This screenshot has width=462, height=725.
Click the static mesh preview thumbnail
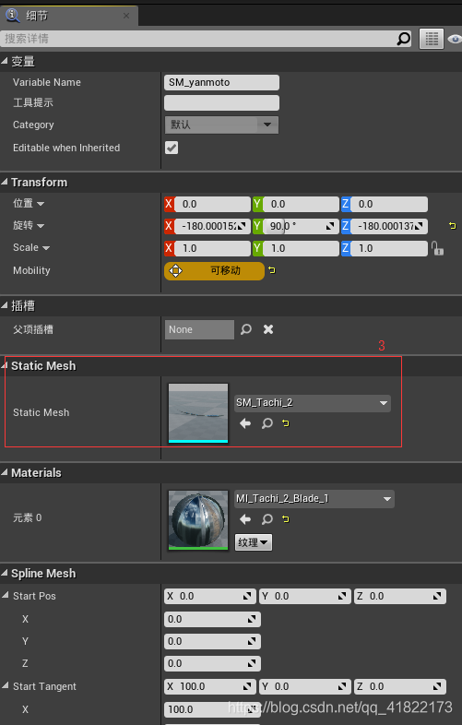coord(198,413)
